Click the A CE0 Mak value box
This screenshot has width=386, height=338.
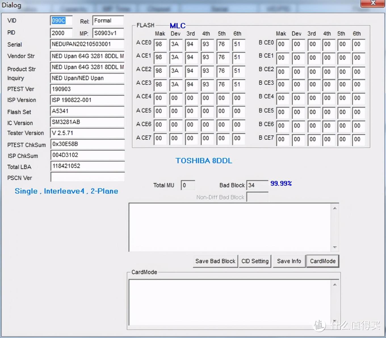tap(160, 44)
